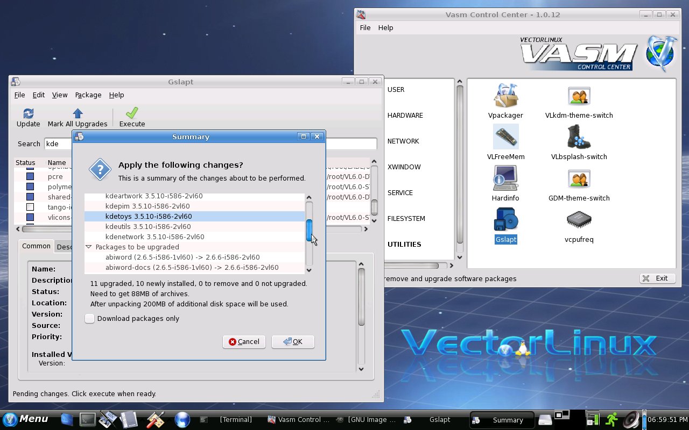Click the clock in the panel

pyautogui.click(x=667, y=419)
